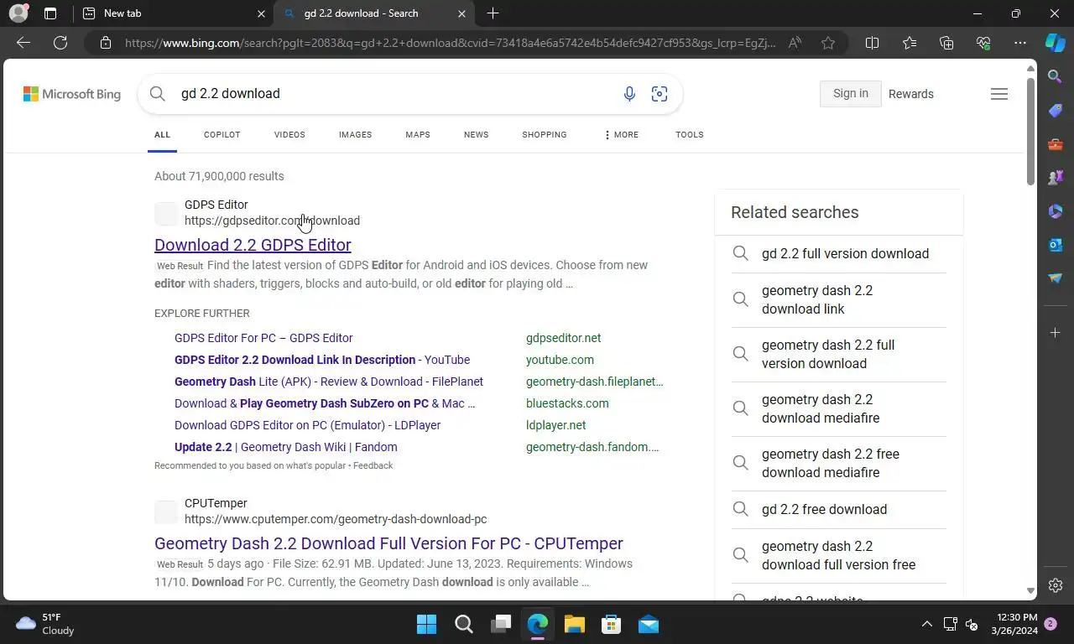
Task: Open the site information lock icon
Action: coord(105,43)
